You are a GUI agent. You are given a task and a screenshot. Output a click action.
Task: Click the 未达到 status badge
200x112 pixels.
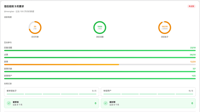[x=191, y=6]
